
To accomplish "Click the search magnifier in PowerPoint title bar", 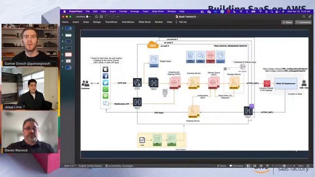I will tap(304, 17).
